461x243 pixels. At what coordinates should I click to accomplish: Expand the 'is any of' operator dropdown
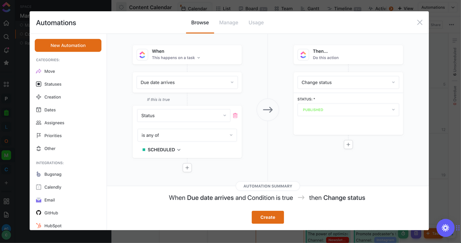pos(187,135)
